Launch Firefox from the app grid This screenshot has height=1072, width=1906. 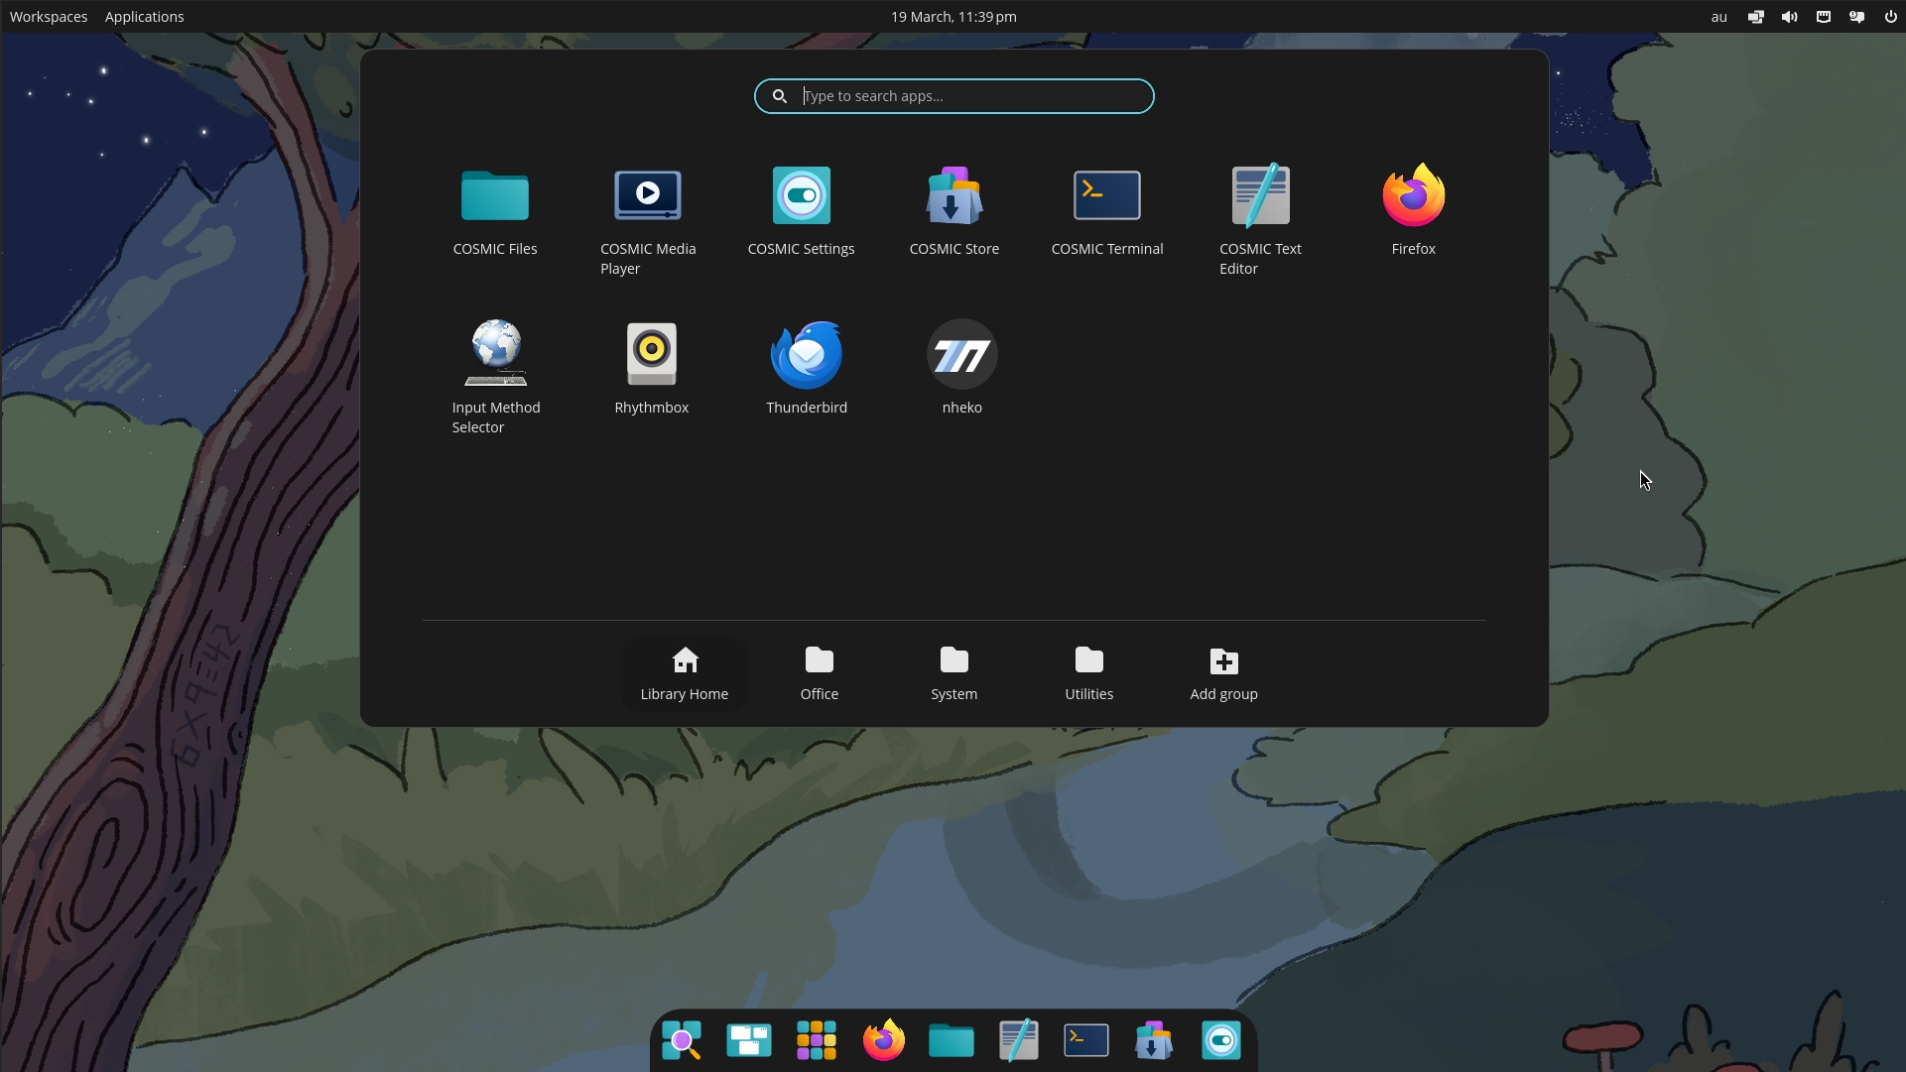(1413, 195)
